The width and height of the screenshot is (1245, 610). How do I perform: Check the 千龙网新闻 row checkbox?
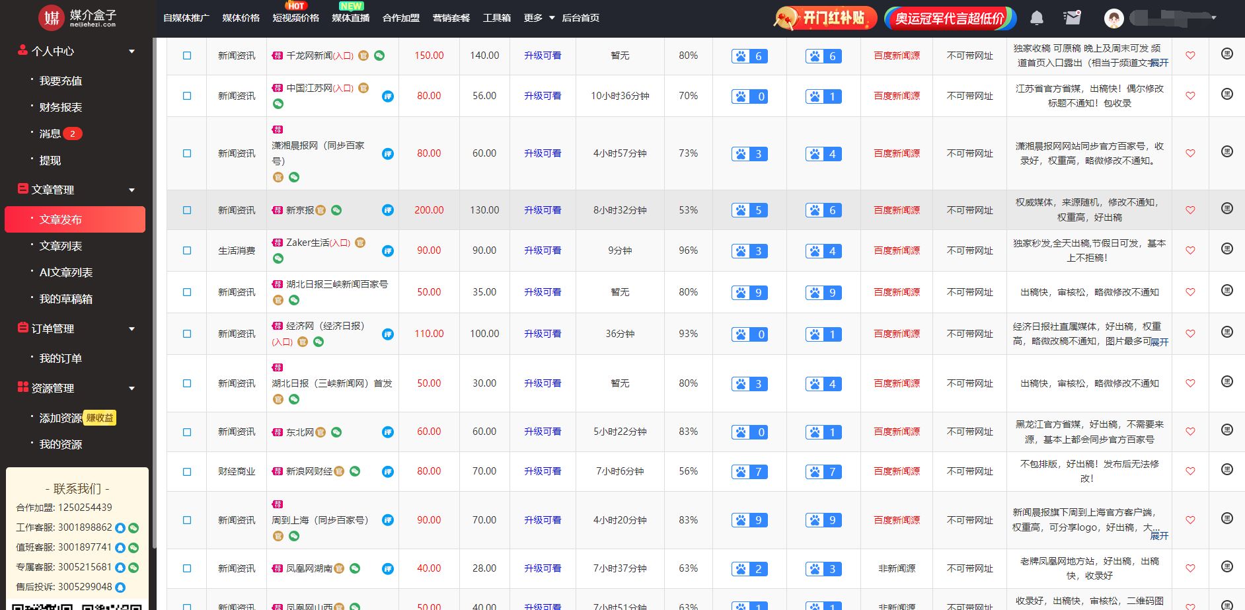(x=187, y=56)
